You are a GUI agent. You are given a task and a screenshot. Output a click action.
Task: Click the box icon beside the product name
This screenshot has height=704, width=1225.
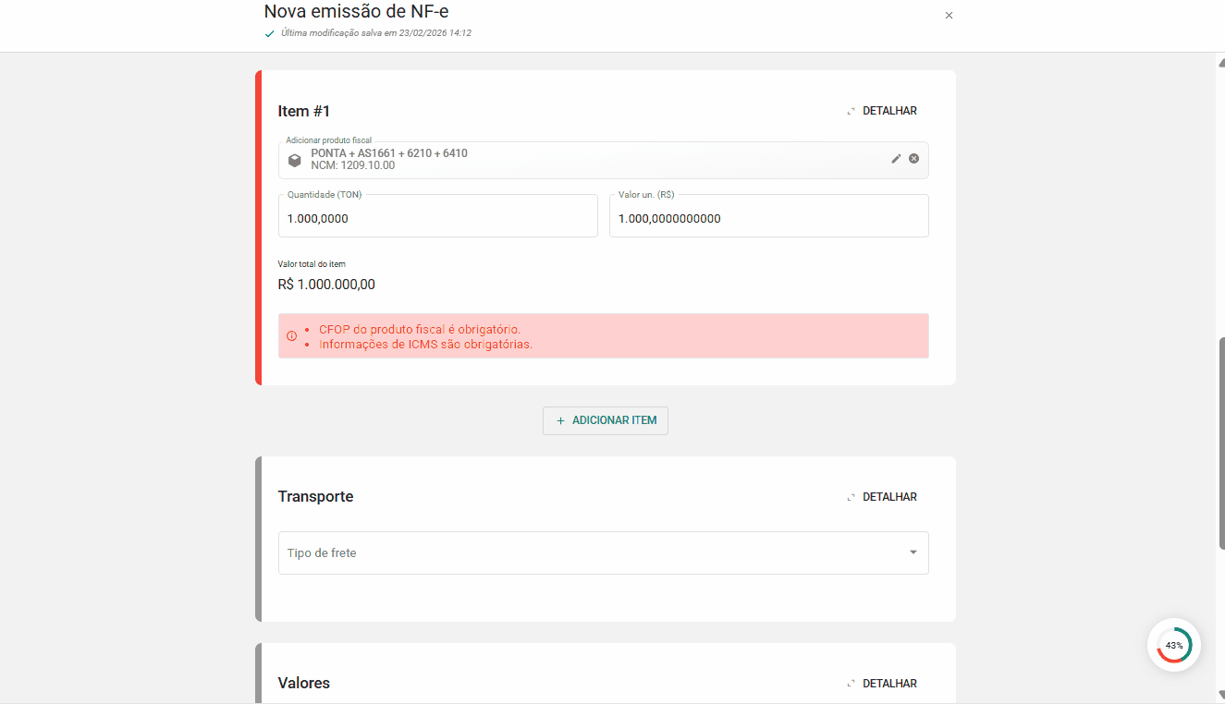point(294,160)
